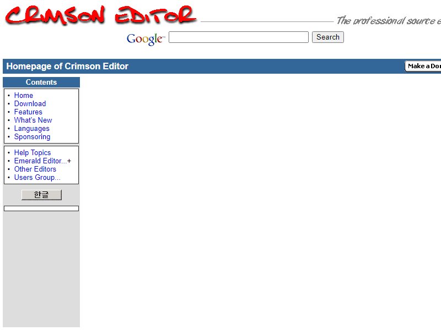
Task: Click the professional source editor tagline
Action: pos(389,21)
